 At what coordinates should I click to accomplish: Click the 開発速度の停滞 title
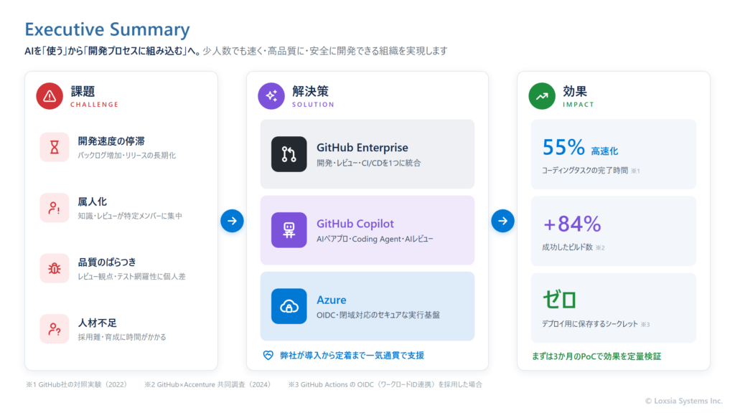pos(111,141)
